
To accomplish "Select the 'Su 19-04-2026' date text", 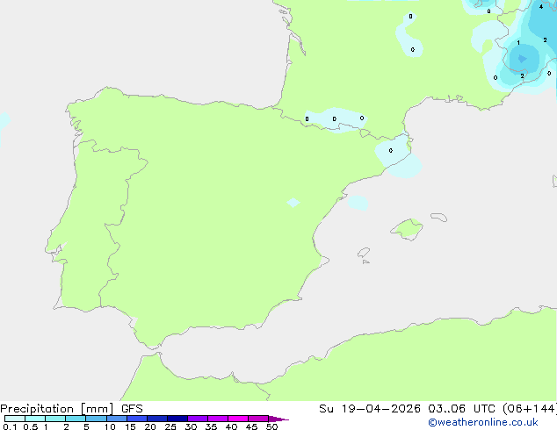I will [x=370, y=409].
